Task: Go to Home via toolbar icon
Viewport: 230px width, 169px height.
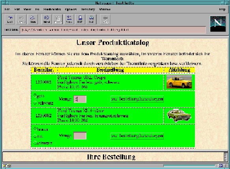Action: 33,19
